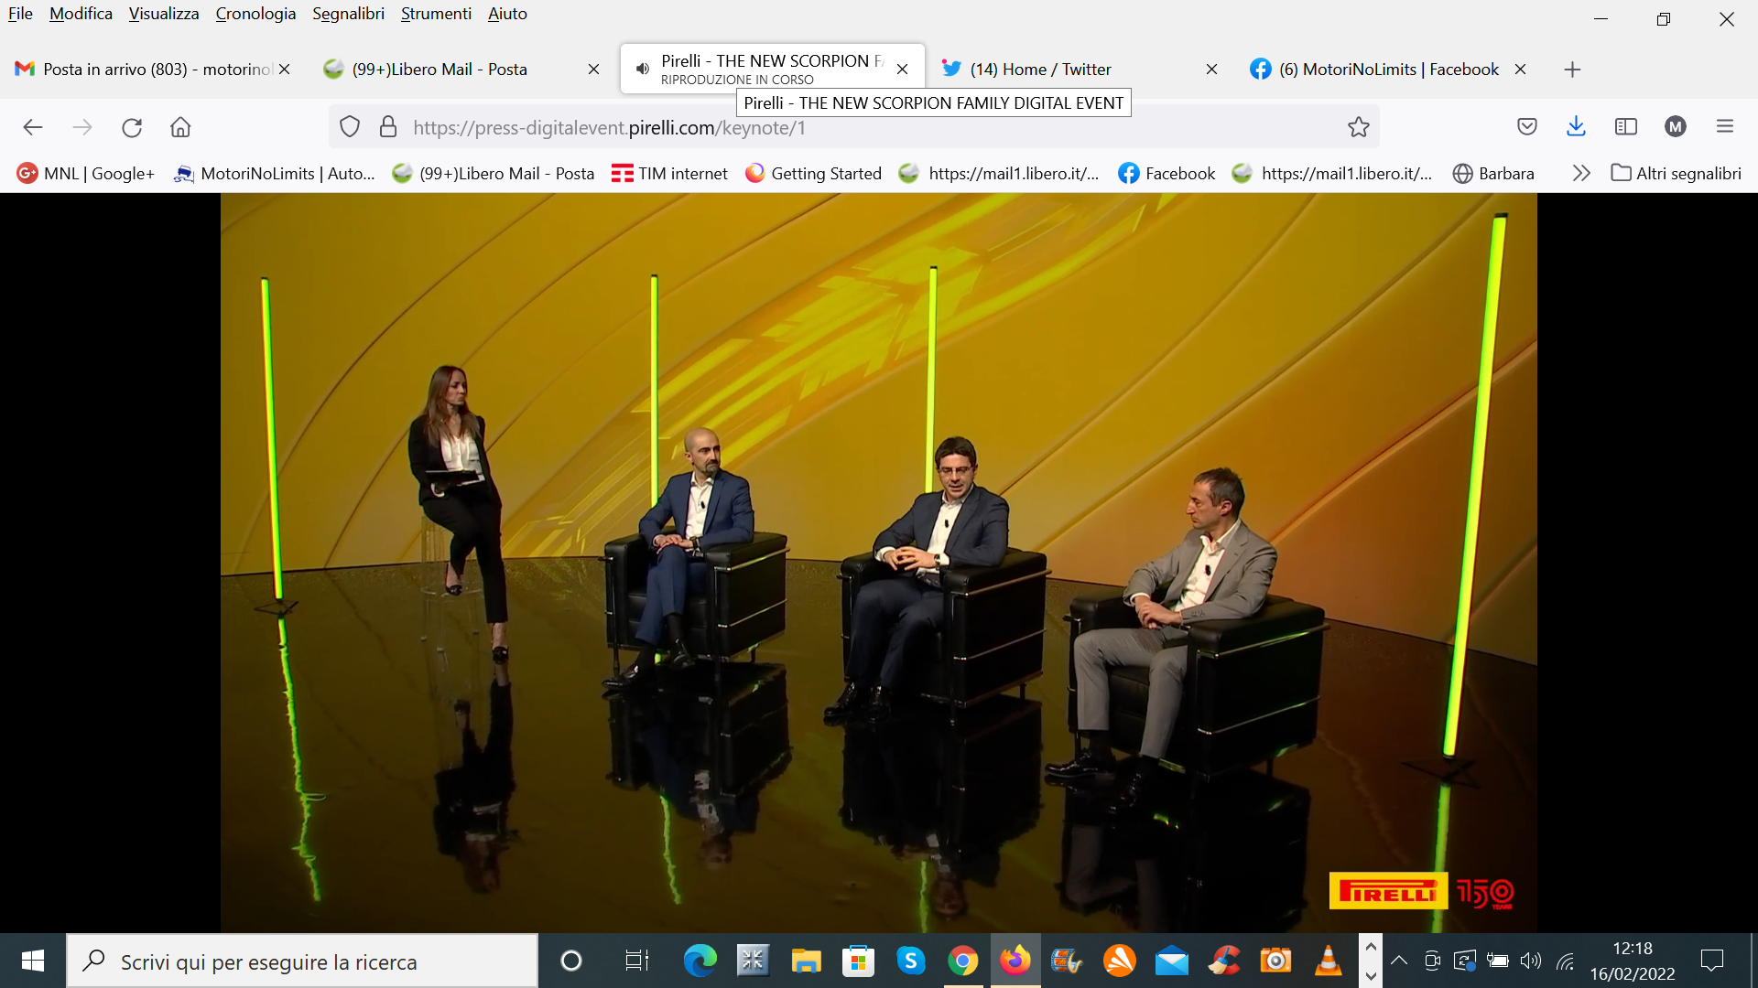Open the Segnalibri menu
The image size is (1758, 988).
click(x=348, y=14)
